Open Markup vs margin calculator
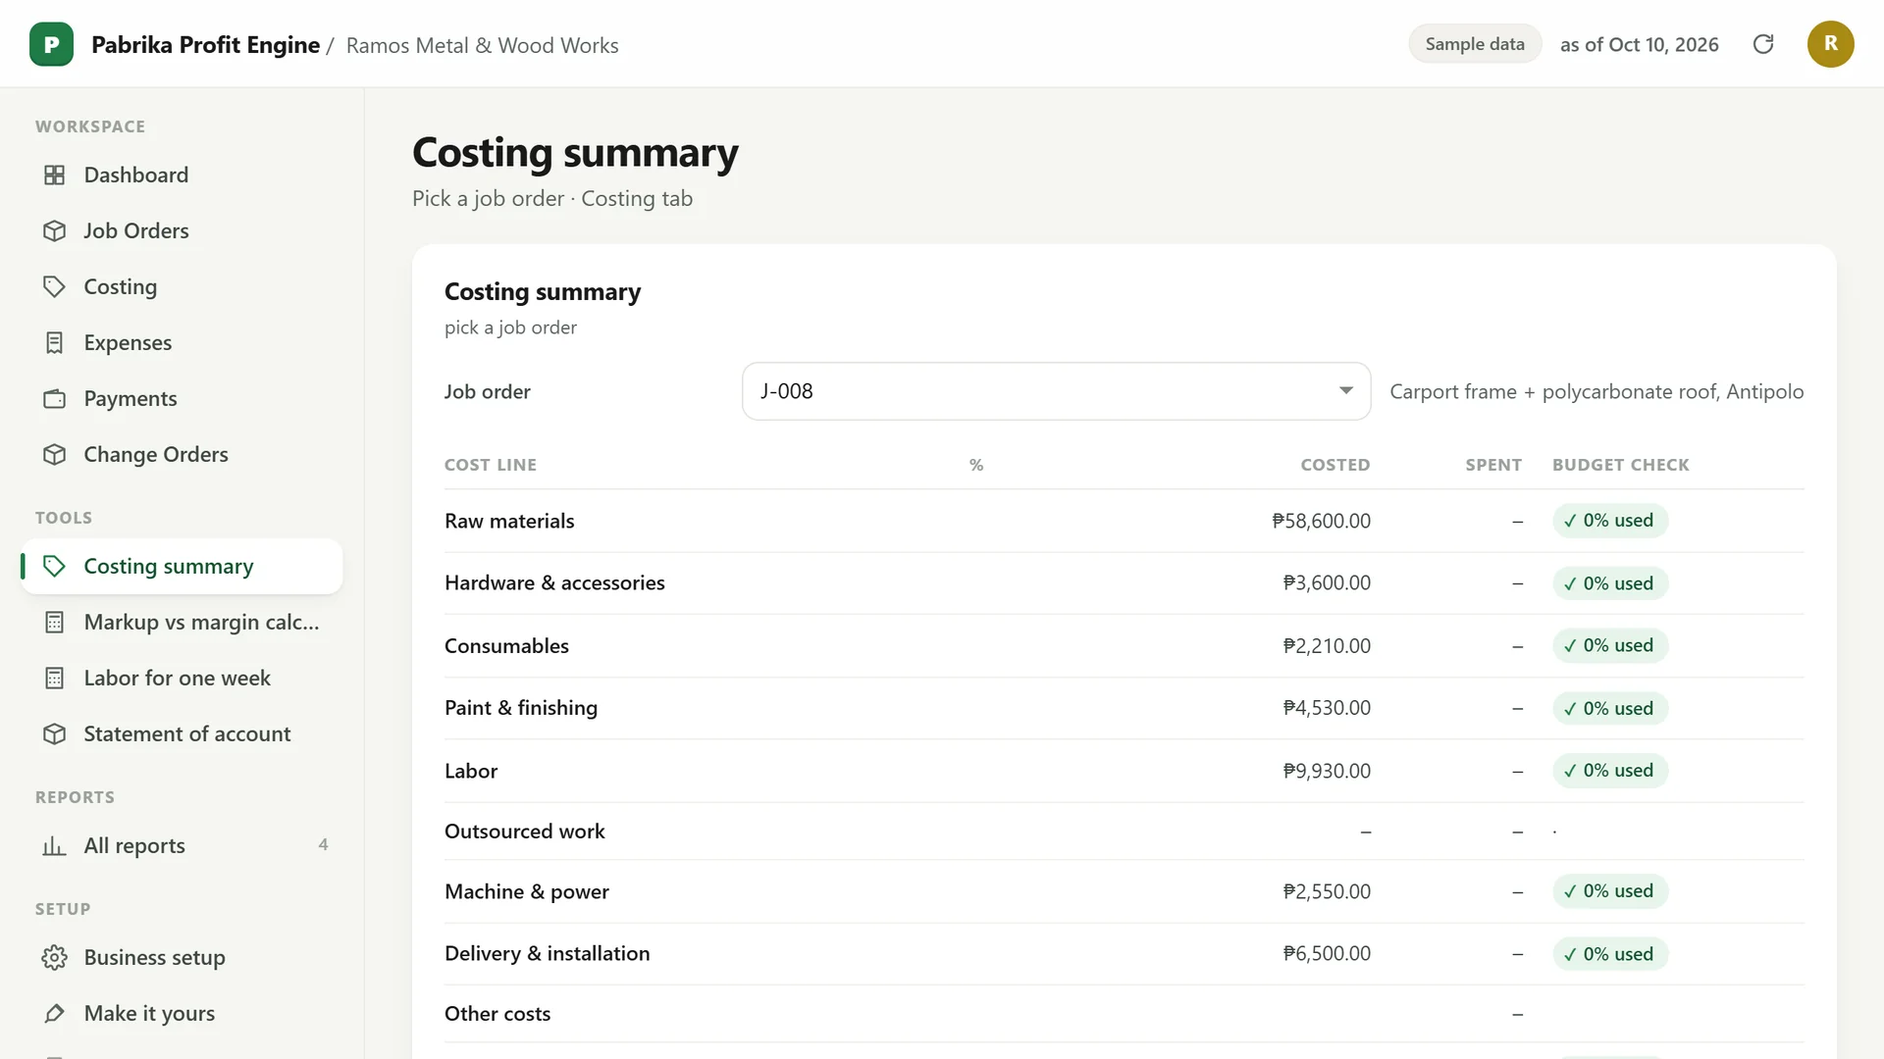 pyautogui.click(x=182, y=622)
